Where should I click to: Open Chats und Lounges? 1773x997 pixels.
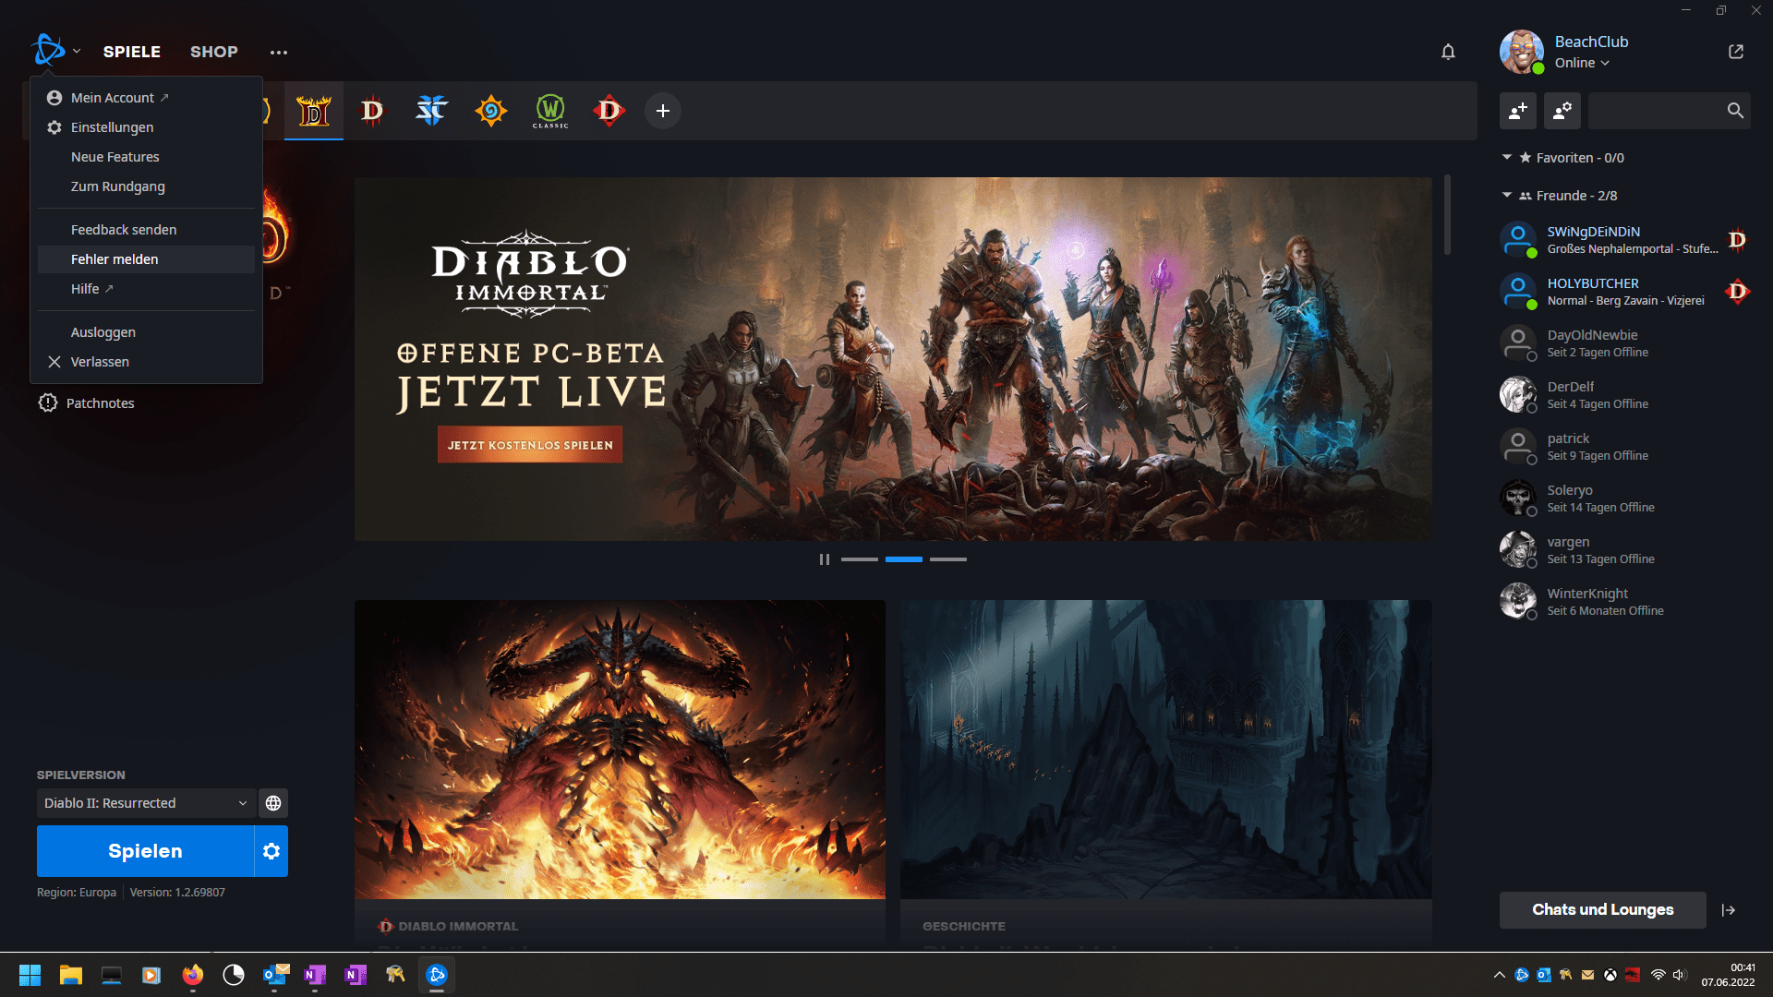coord(1602,910)
